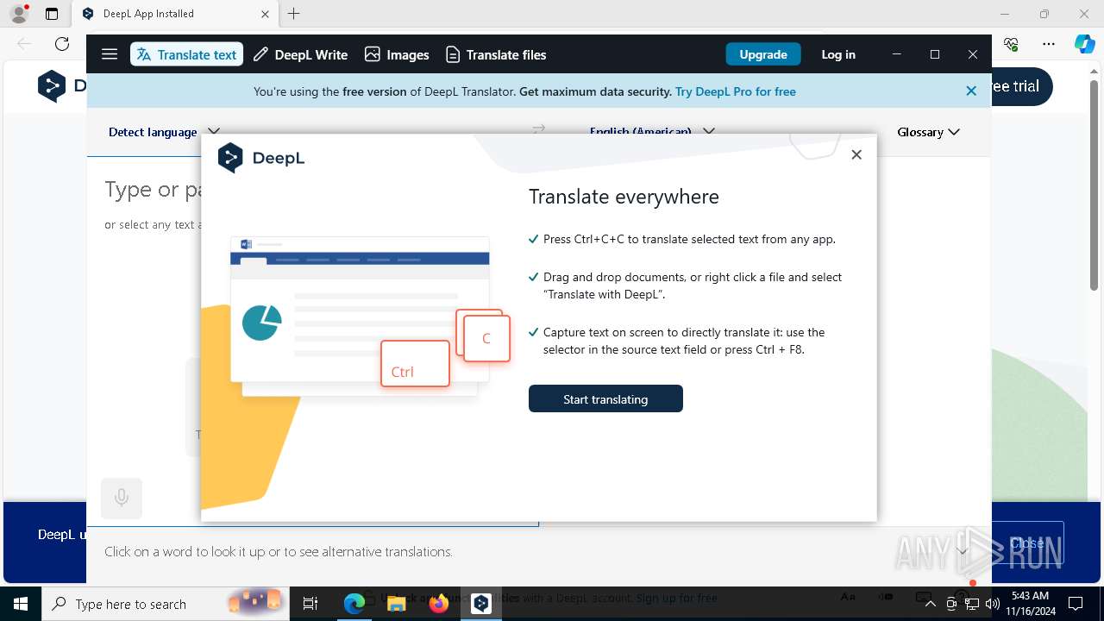The height and width of the screenshot is (621, 1104).
Task: Click the DeepL logo in the dialog
Action: (261, 158)
